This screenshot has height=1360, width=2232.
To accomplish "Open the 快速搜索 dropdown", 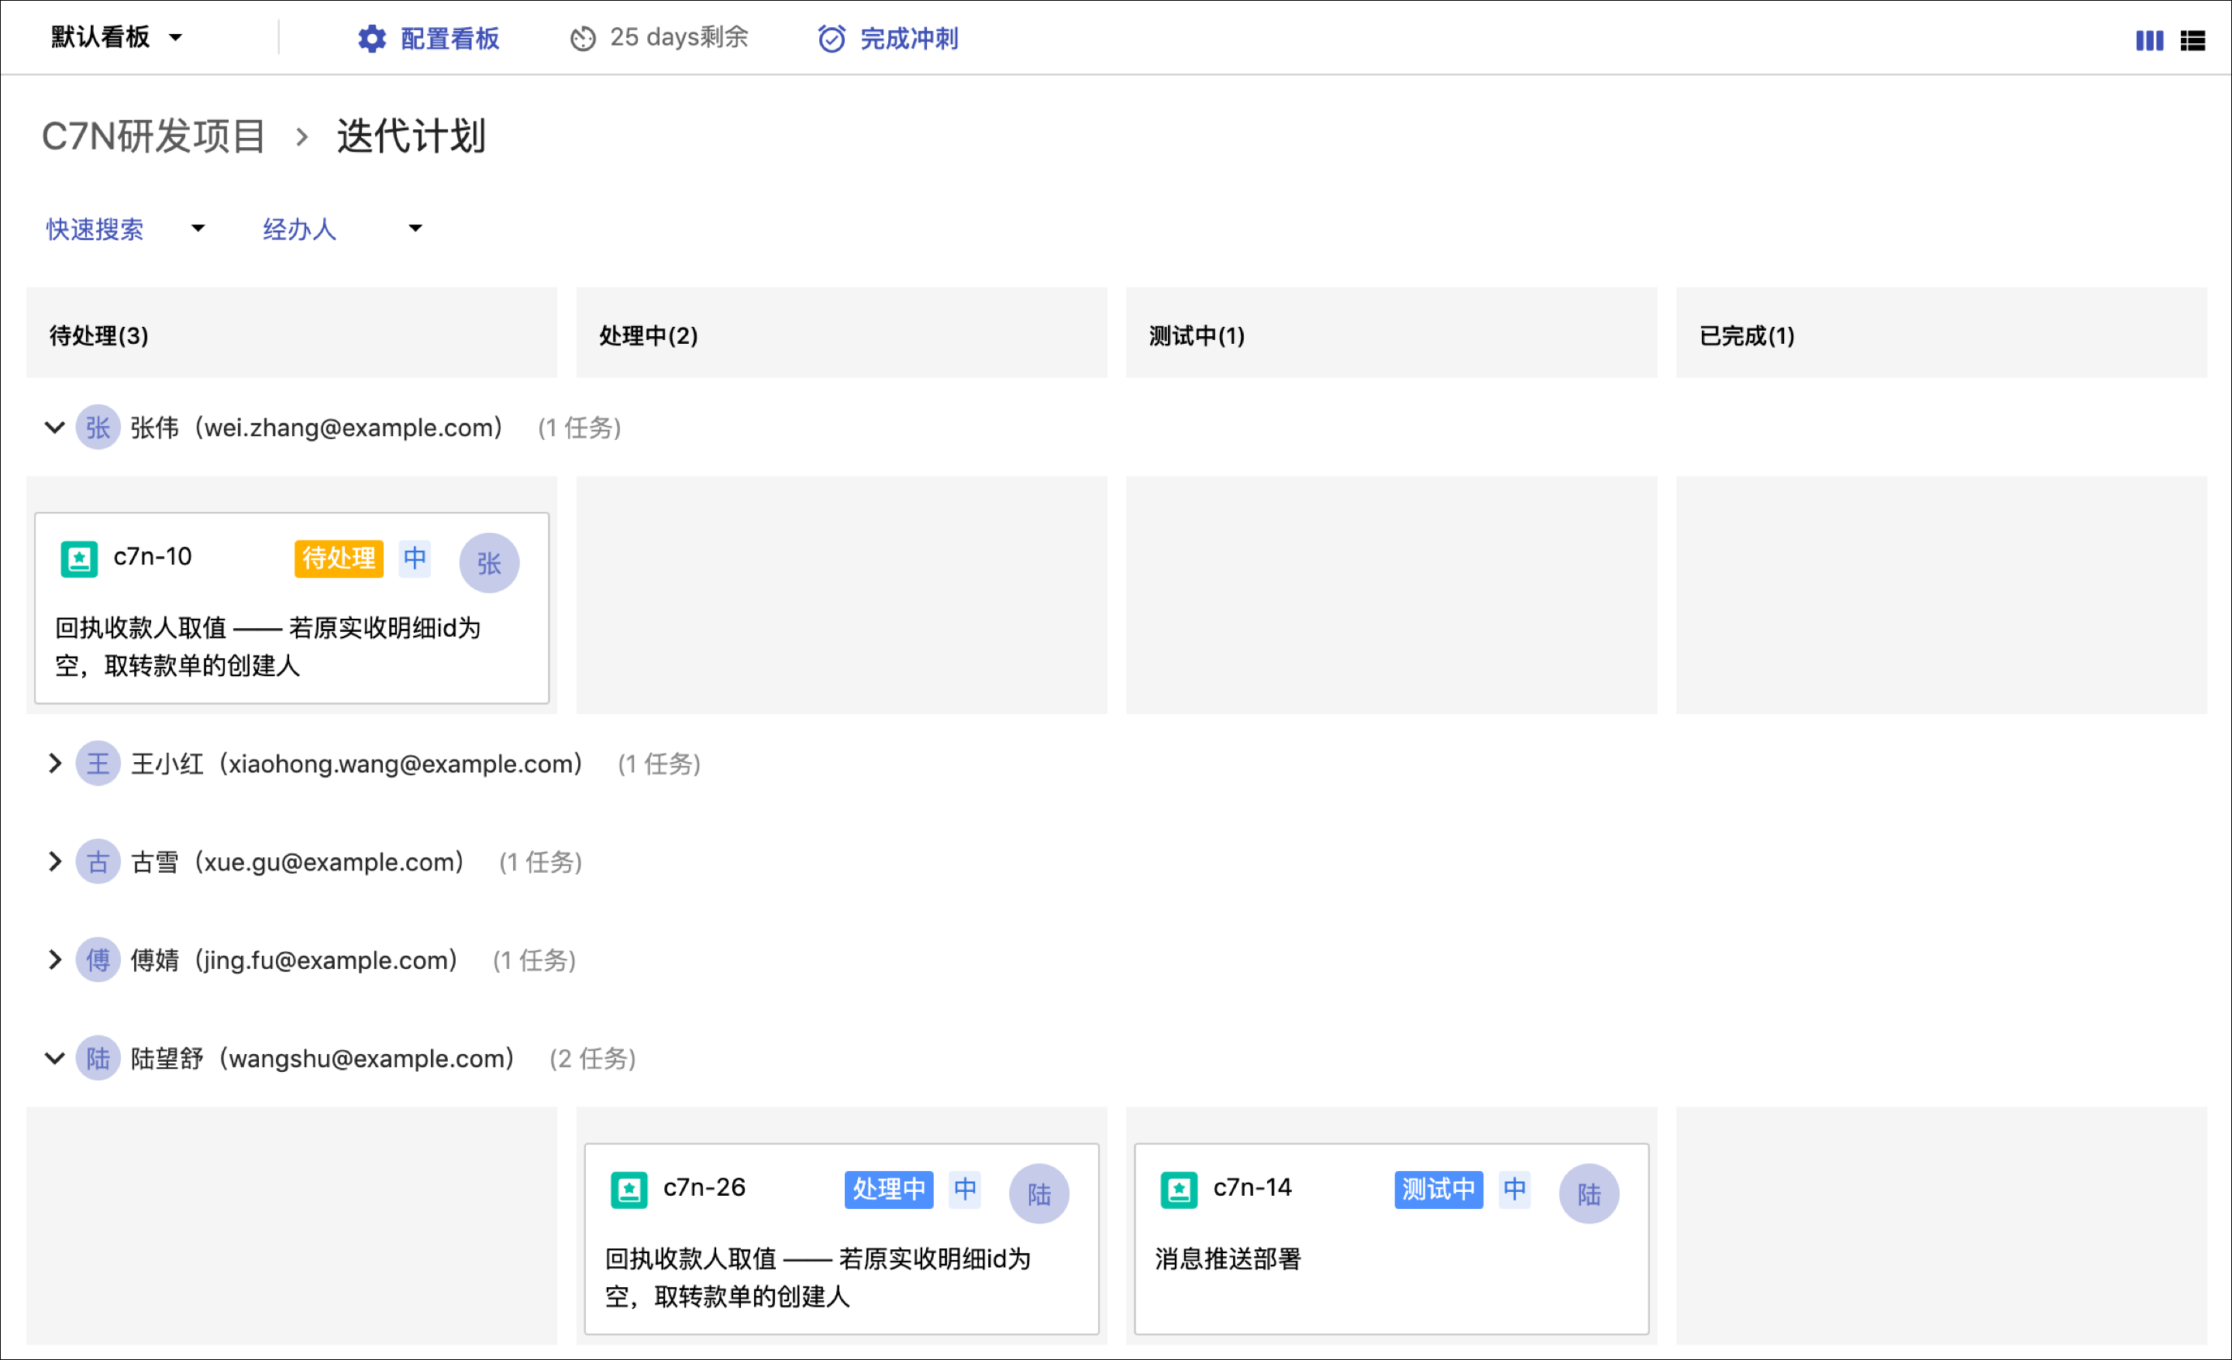I will [x=126, y=228].
